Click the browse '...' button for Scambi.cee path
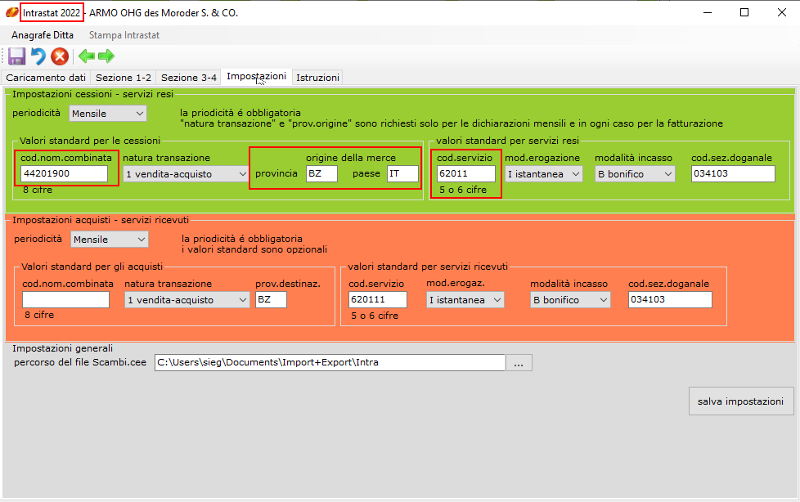 (519, 363)
